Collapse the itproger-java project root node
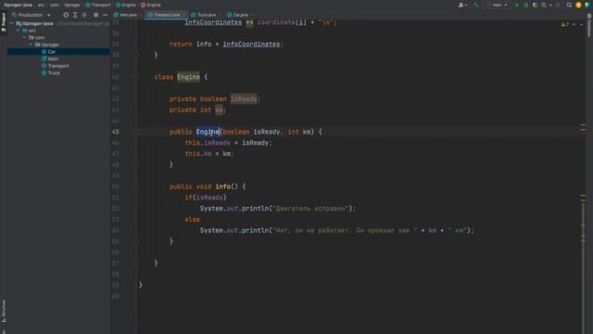Image resolution: width=593 pixels, height=334 pixels. point(12,23)
